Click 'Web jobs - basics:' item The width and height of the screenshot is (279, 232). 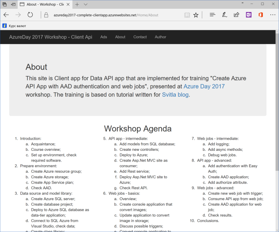tap(124, 193)
